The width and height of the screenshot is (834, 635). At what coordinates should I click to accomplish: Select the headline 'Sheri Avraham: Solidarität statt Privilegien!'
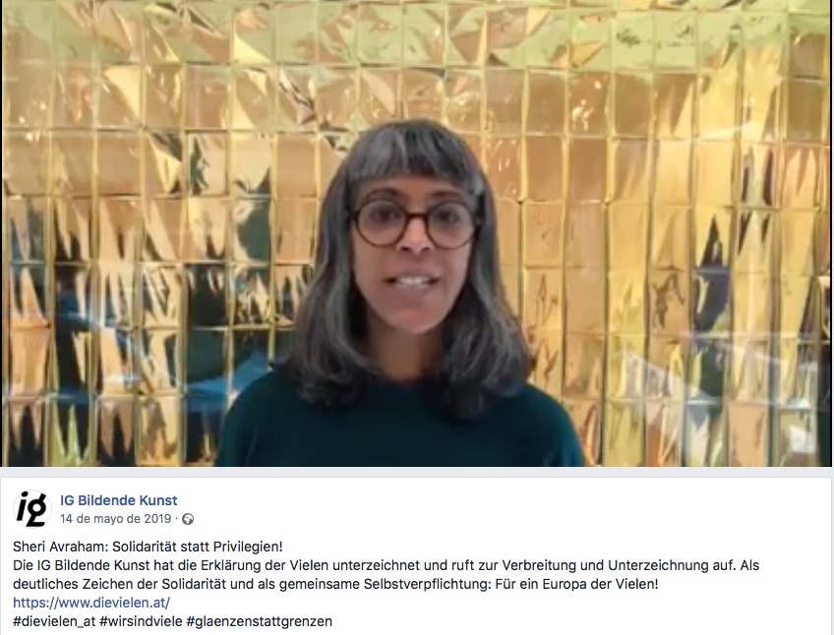click(148, 547)
